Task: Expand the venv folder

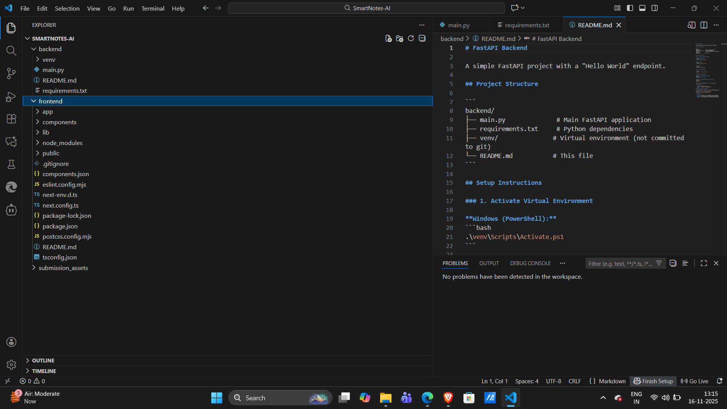Action: [48, 59]
